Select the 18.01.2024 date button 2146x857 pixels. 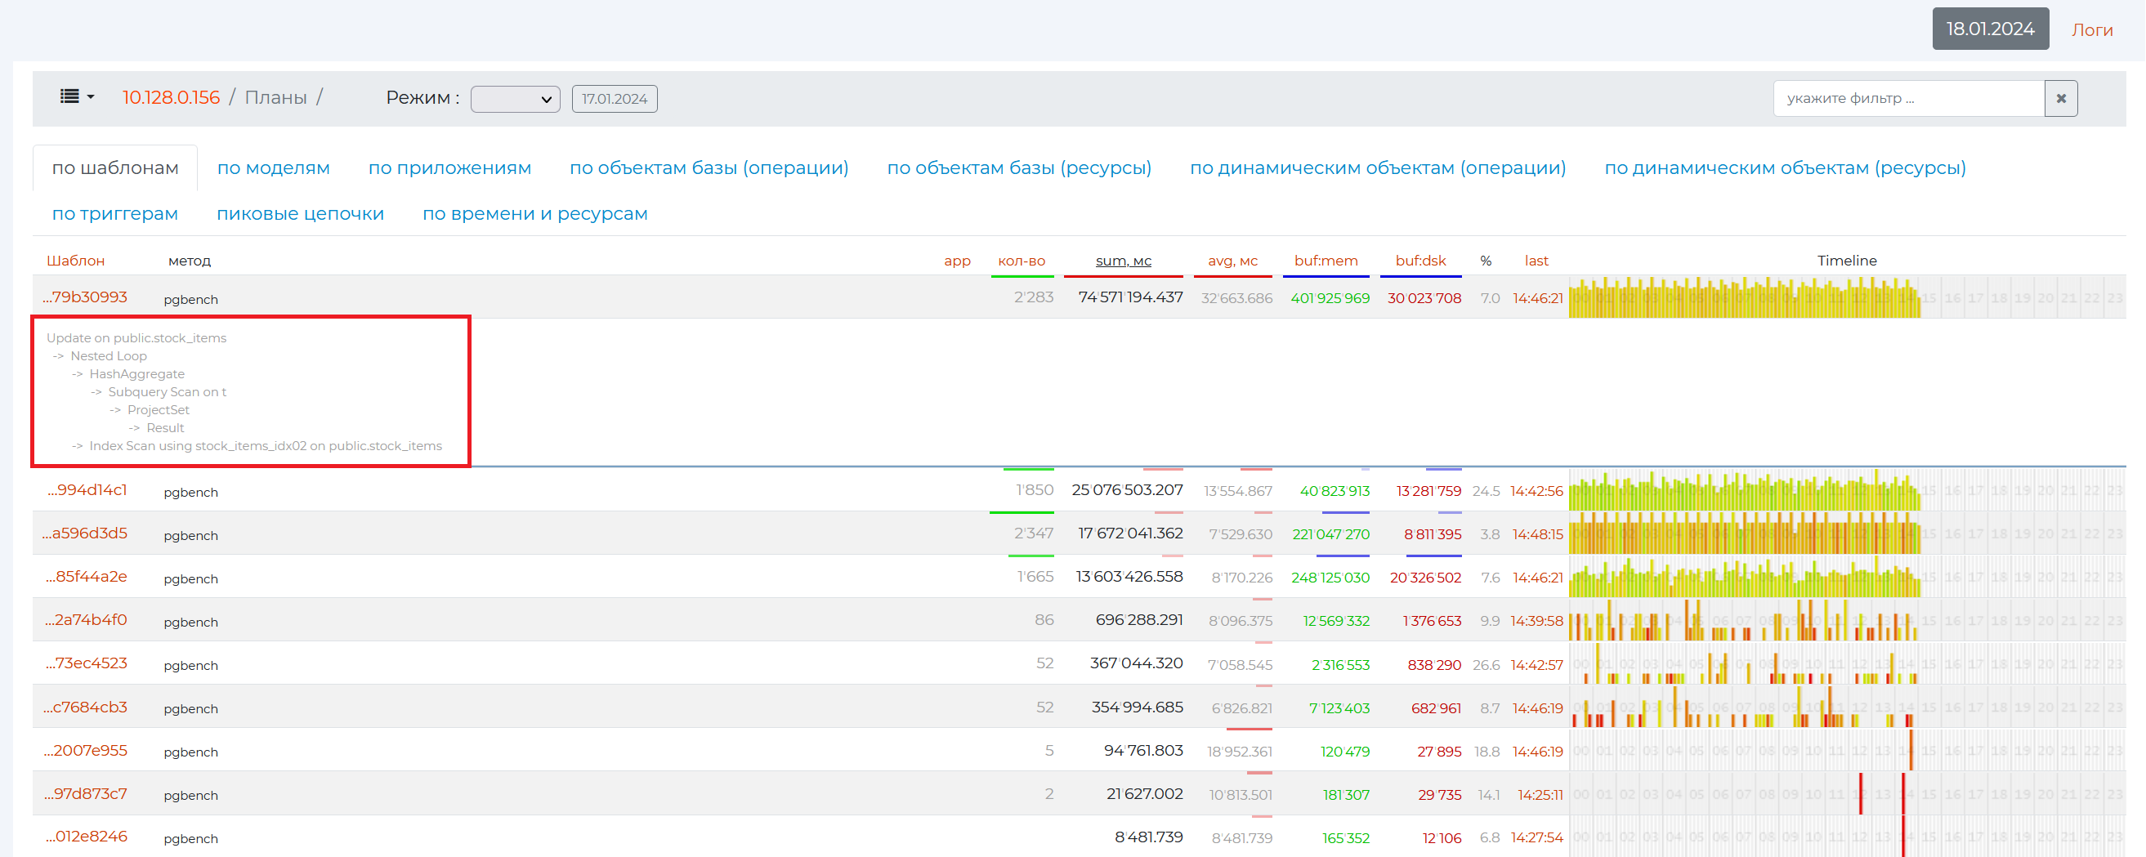(x=1989, y=29)
